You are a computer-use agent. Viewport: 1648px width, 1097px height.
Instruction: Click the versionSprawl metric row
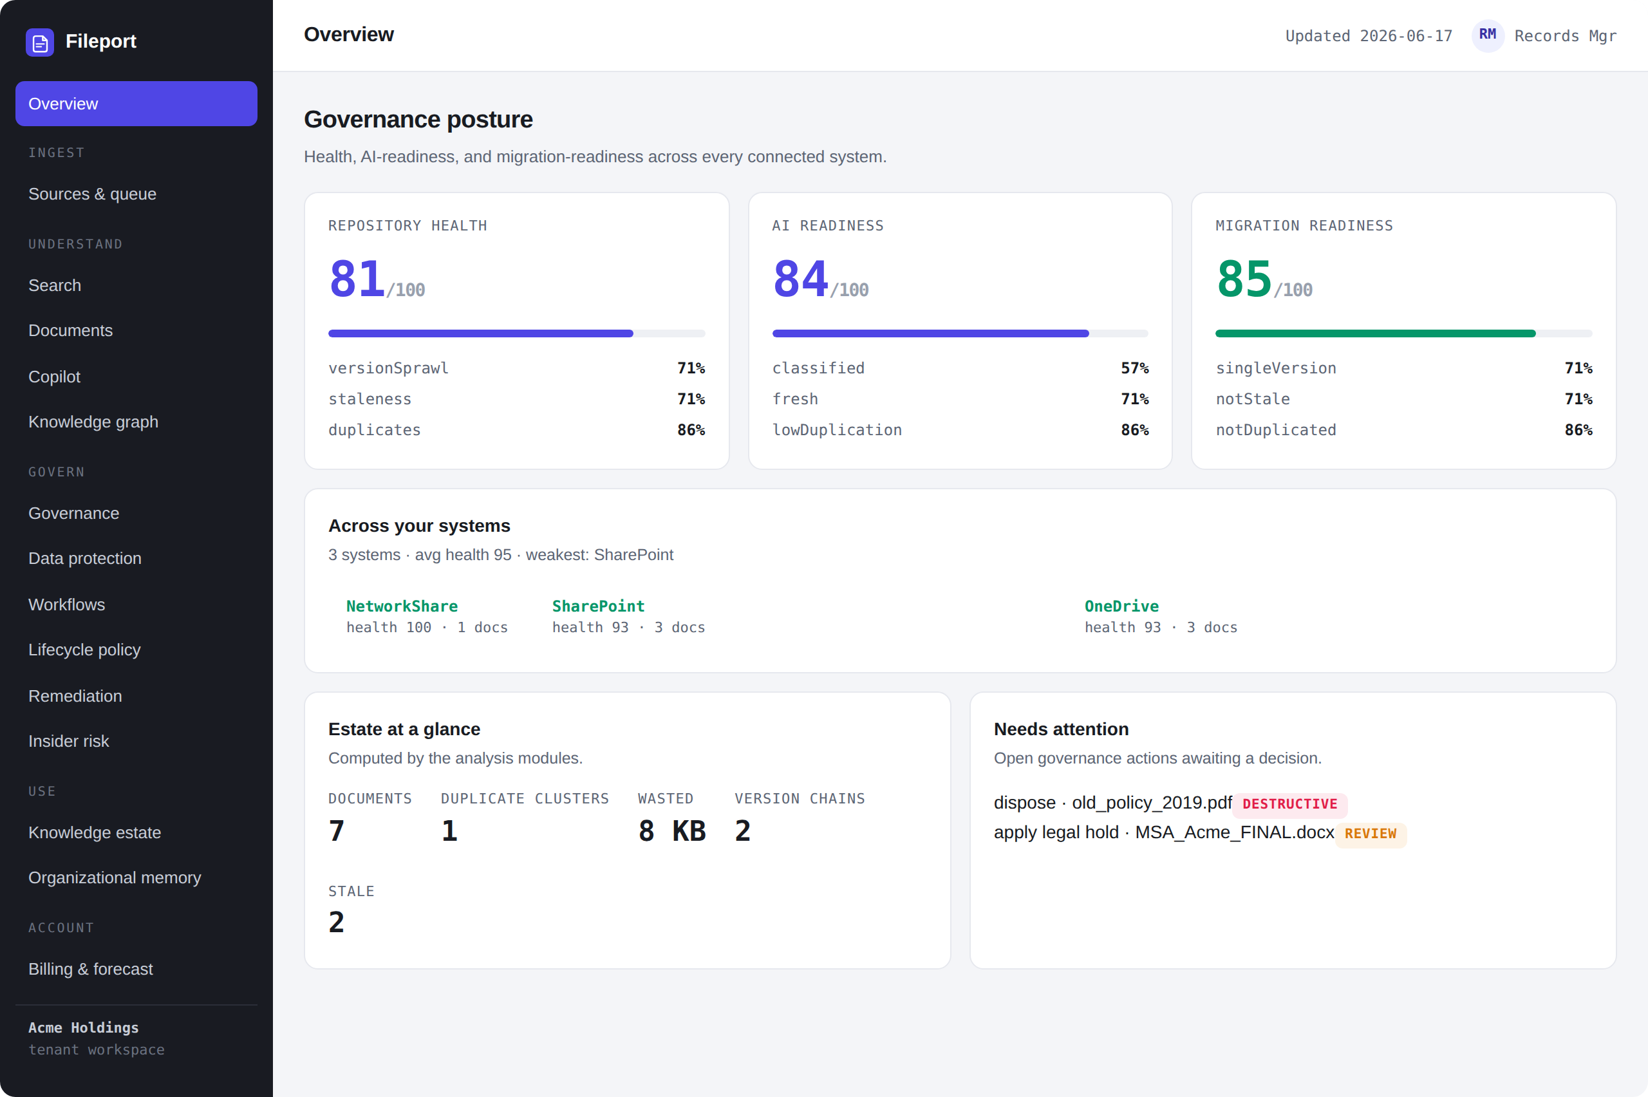(516, 368)
